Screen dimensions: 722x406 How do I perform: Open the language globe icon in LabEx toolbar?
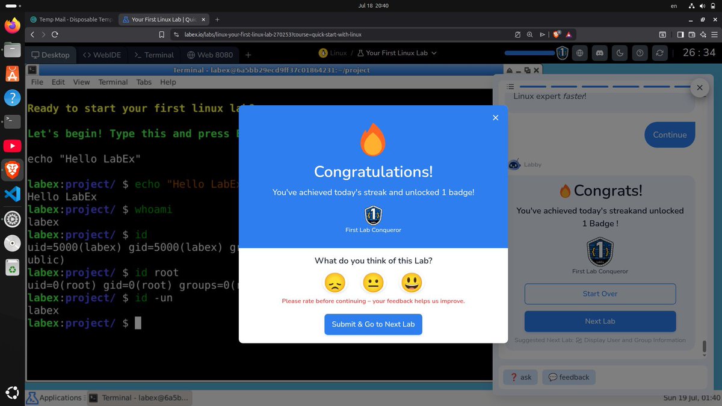580,53
